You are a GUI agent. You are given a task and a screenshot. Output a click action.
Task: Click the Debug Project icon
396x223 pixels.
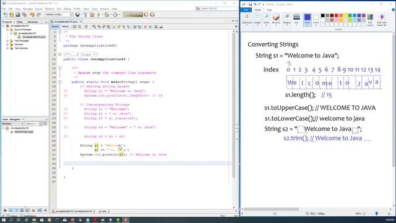pos(106,15)
